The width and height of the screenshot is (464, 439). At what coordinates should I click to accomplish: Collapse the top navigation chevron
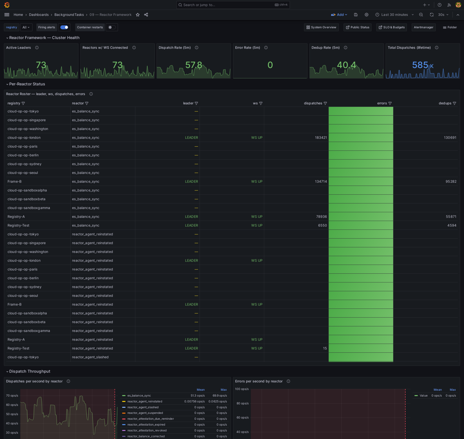458,15
